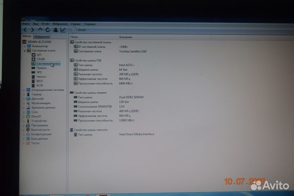Select the BIOS tree item

click(x=40, y=81)
